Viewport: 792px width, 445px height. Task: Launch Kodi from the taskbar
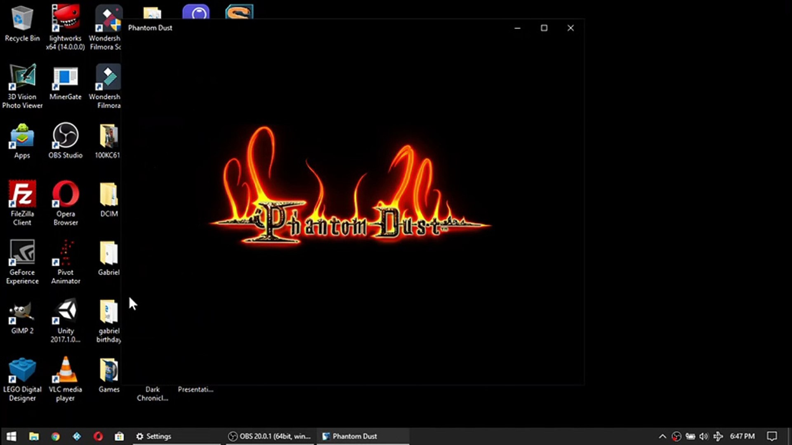pyautogui.click(x=77, y=436)
